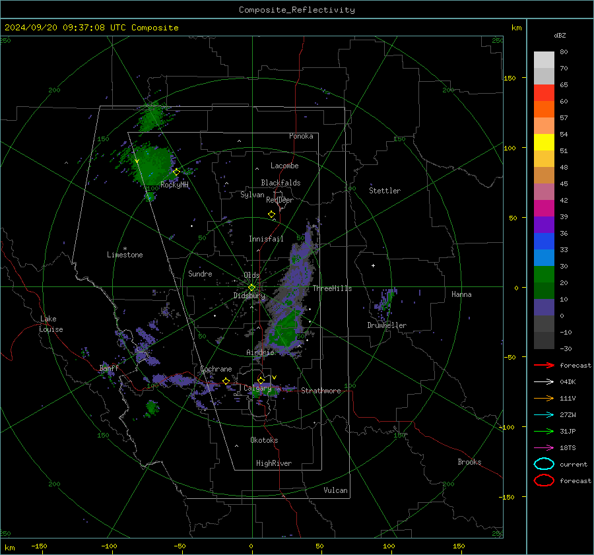Select the cyan 27ZW arrow icon
The image size is (594, 555).
544,415
